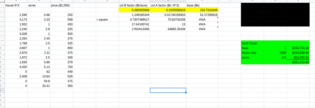This screenshot has width=315, height=108.
Task: Click the cell containing value 13
Action: click(168, 24)
